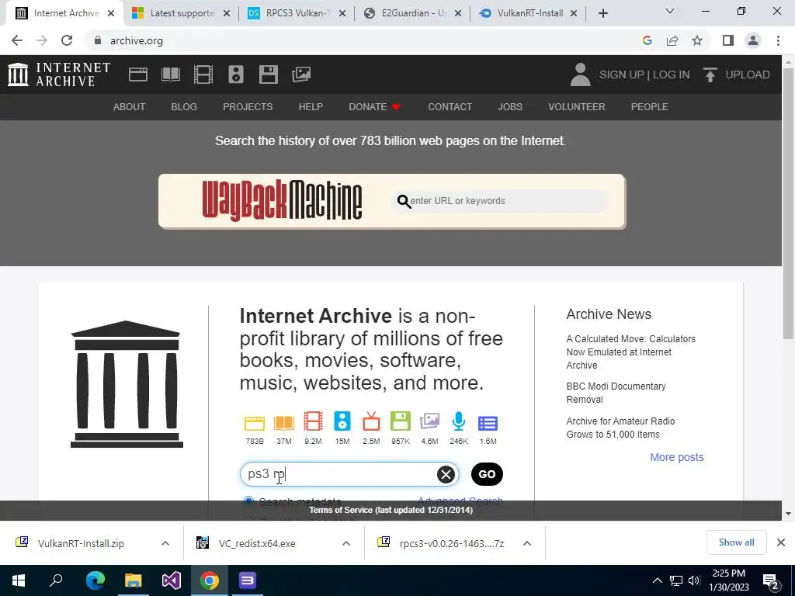Image resolution: width=795 pixels, height=596 pixels.
Task: Open Microsoft Edge from taskbar
Action: [95, 580]
